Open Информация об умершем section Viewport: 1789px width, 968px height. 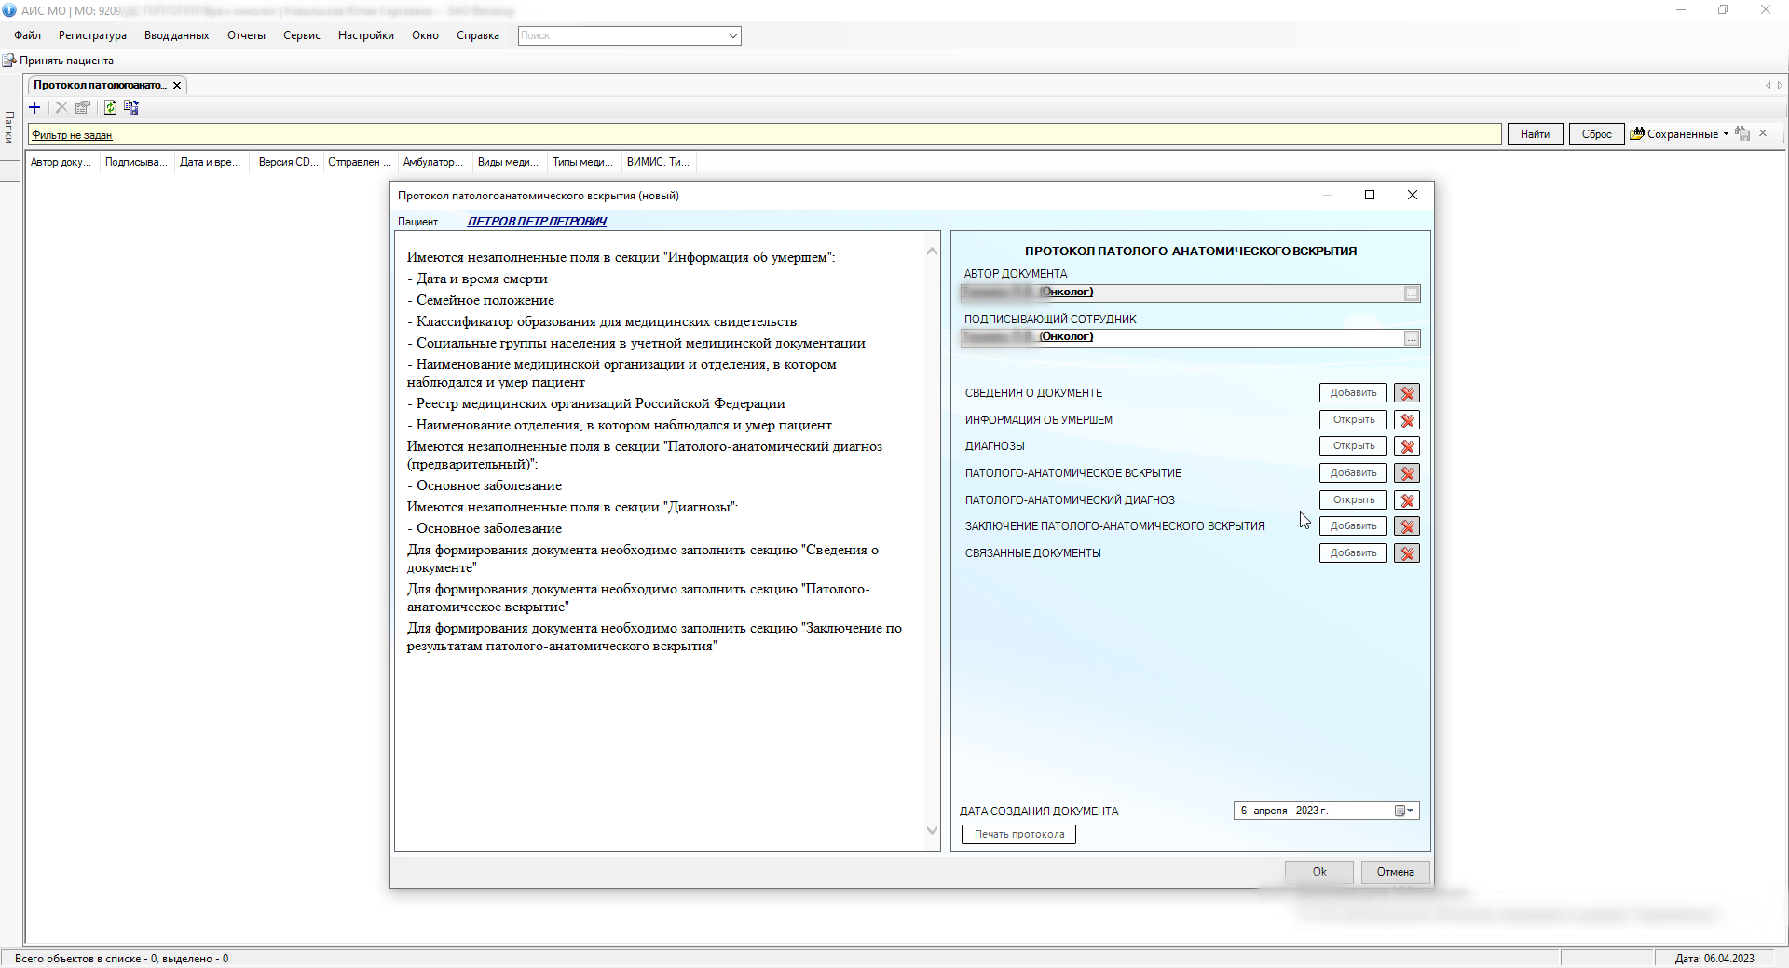(1353, 420)
